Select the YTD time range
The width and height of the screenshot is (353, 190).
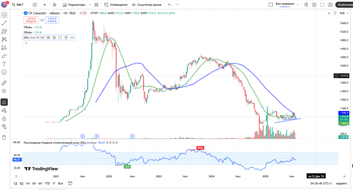47,183
